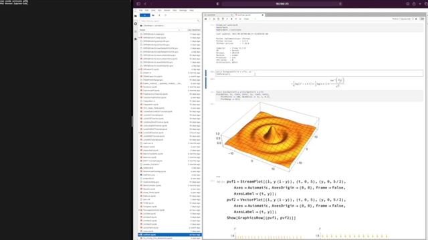Open the Tabs menu in JupyterLab

coord(175,11)
